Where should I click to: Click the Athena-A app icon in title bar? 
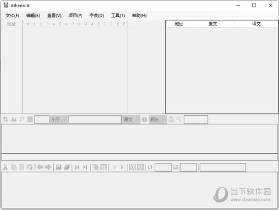pos(6,6)
